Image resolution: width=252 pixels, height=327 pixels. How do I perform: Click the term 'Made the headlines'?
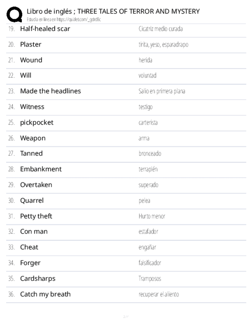coord(50,91)
